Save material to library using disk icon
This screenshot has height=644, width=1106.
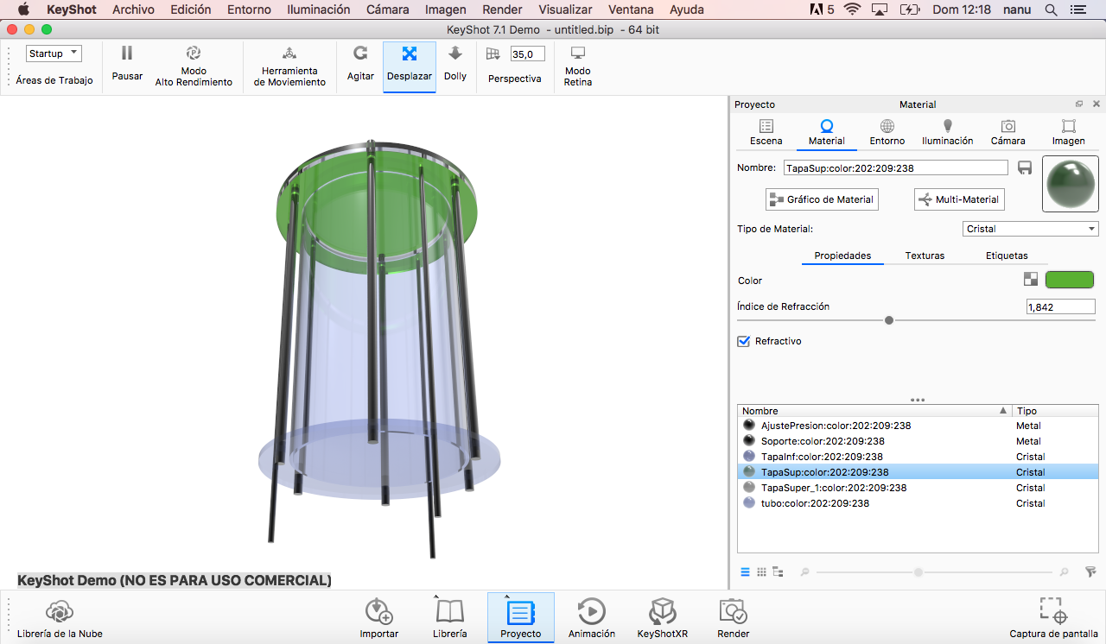(x=1025, y=167)
